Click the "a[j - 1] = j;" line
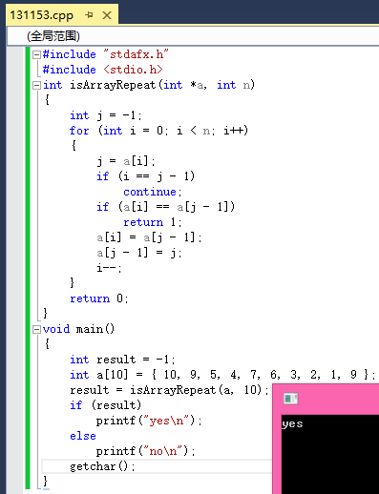This screenshot has width=379, height=494. point(139,253)
